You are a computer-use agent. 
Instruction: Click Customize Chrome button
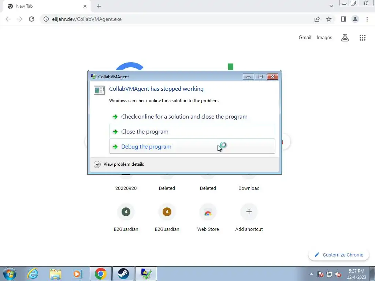coord(339,255)
